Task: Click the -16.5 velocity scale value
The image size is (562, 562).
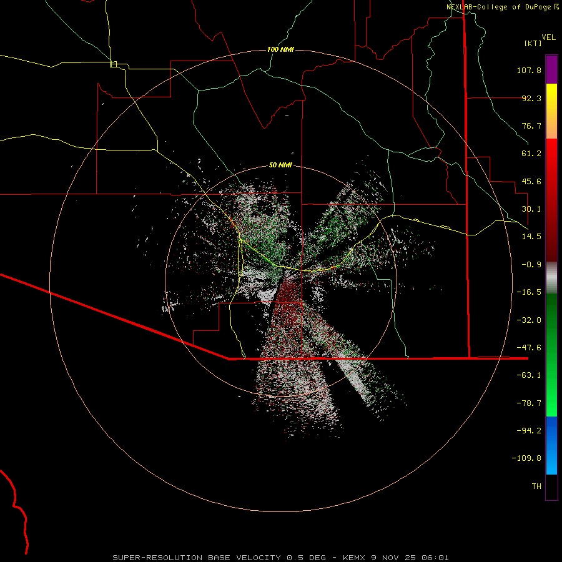Action: [x=529, y=292]
